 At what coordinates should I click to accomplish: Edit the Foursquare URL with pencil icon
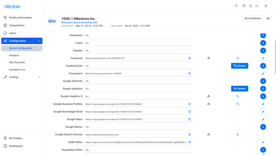[263, 74]
